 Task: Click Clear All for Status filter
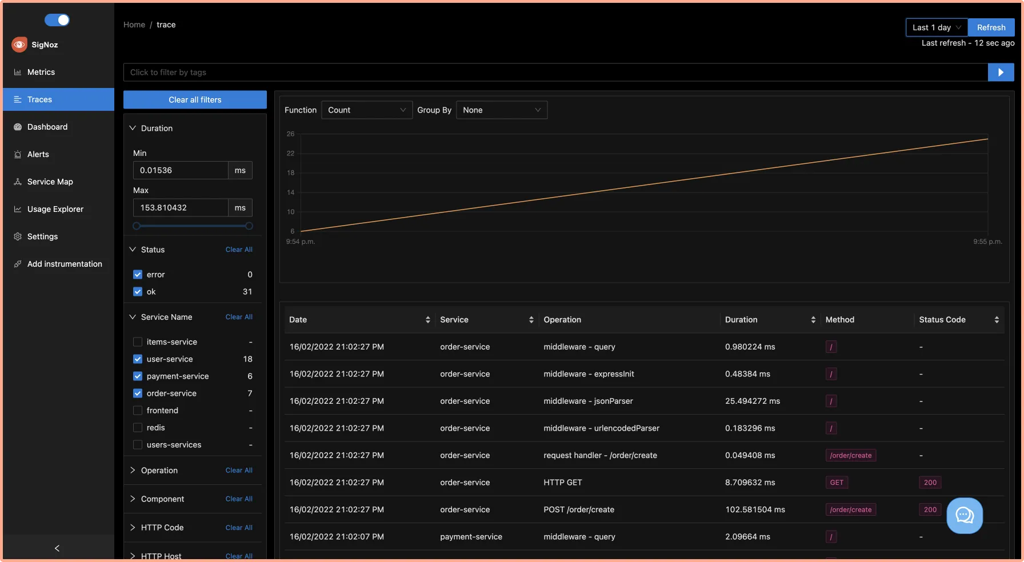[x=239, y=250]
